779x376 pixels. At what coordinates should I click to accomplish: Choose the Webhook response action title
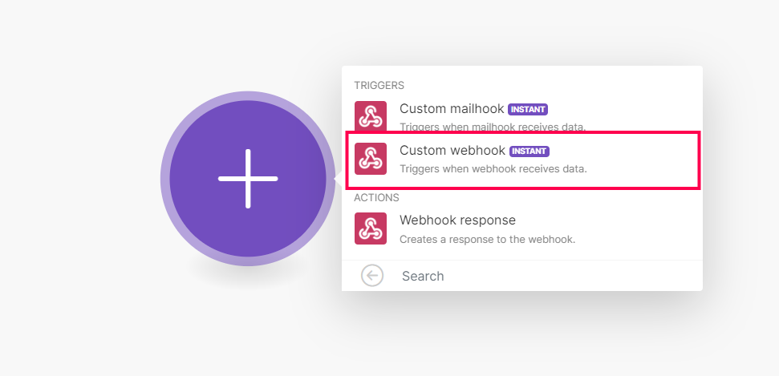click(x=457, y=220)
